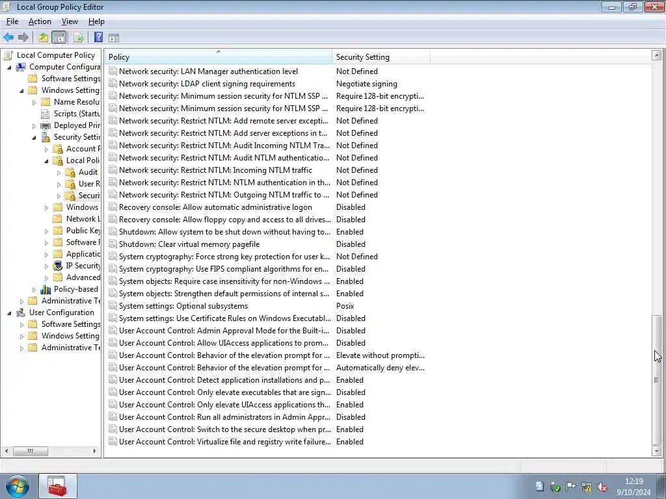Go up one level with folder icon
The image size is (666, 499).
pyautogui.click(x=44, y=37)
